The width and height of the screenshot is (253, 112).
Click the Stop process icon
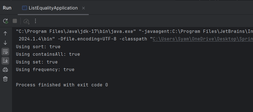click(15, 21)
